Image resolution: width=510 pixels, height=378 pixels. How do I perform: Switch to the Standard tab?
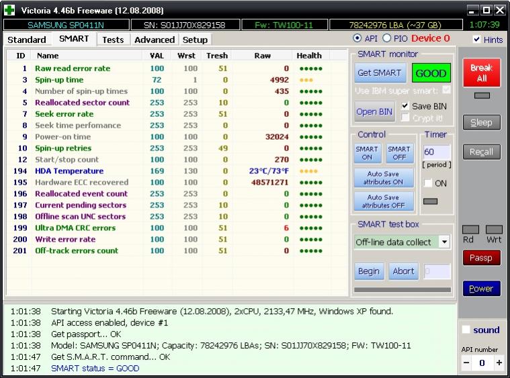pyautogui.click(x=27, y=40)
